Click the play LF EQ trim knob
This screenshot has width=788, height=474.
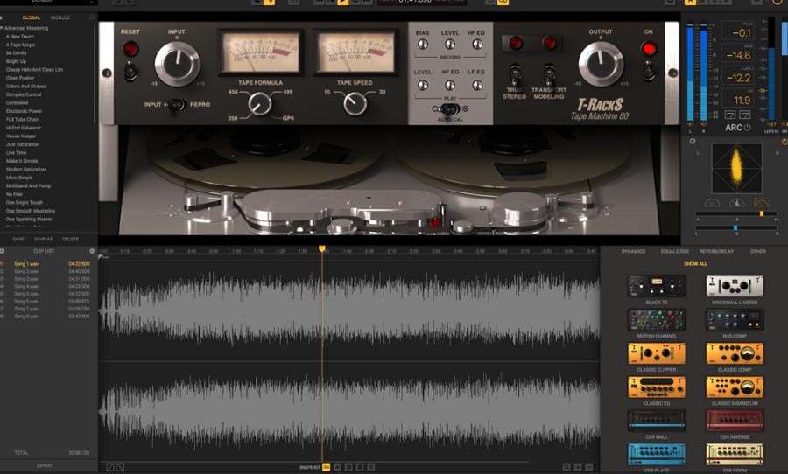[477, 85]
